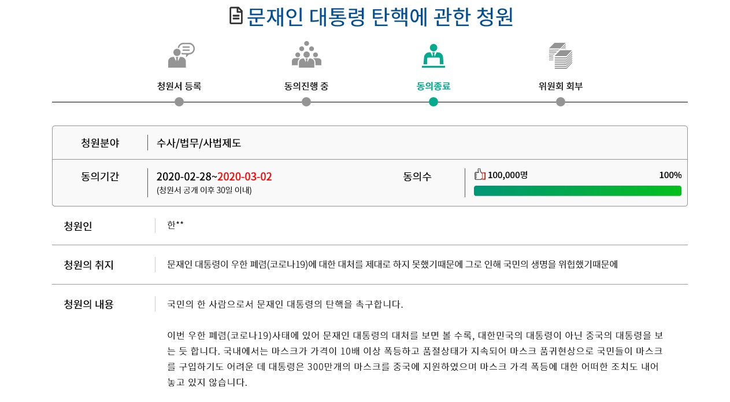Click the green timeline dot under 동의종료
The image size is (730, 402).
point(433,102)
